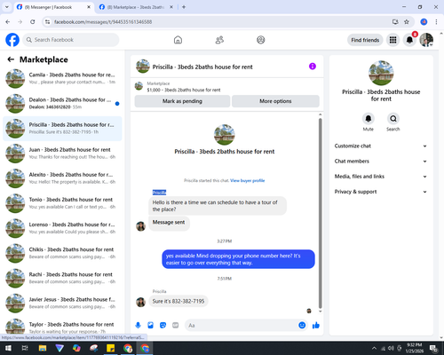444x355 pixels.
Task: Open Tonio's conversation
Action: click(62, 203)
